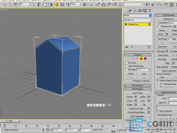The width and height of the screenshot is (177, 133).
Task: Open the Schematic View icon
Action: click(172, 5)
